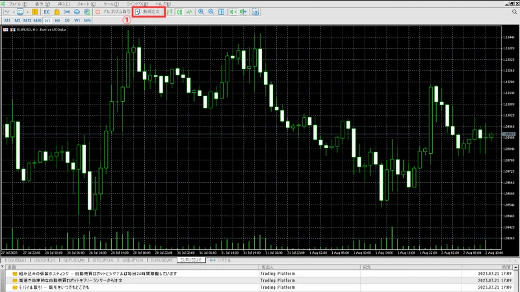This screenshot has width=520, height=292.
Task: Select the D1 timeframe
Action: [x=68, y=21]
